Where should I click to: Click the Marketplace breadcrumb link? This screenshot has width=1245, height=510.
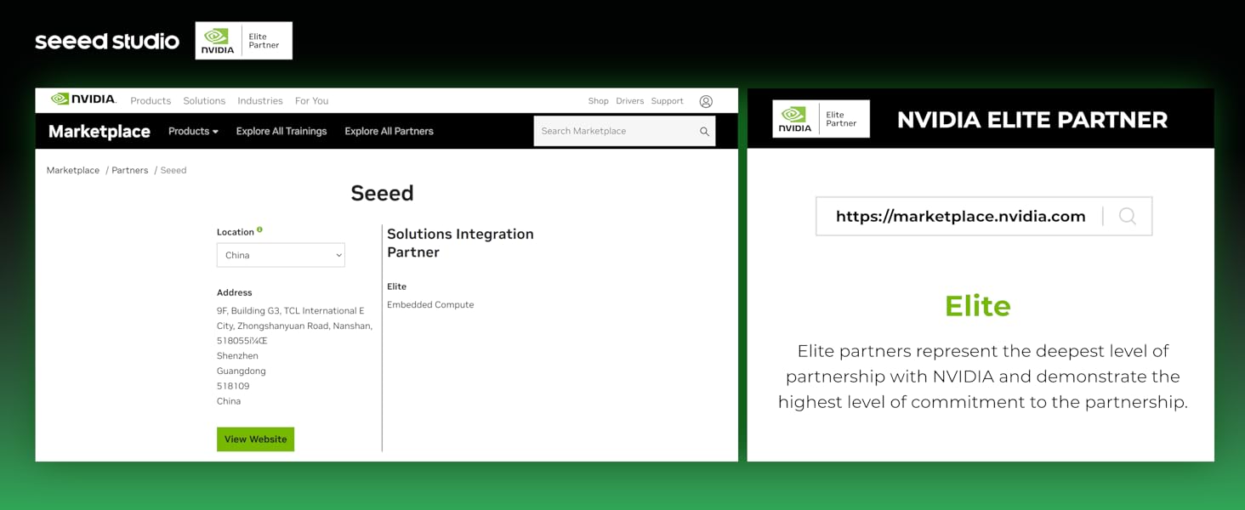(x=73, y=170)
